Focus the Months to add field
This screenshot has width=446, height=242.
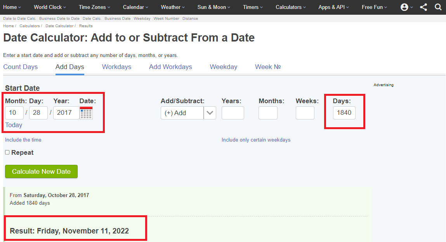click(268, 113)
